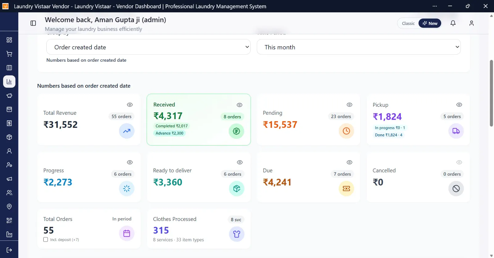The width and height of the screenshot is (494, 258).
Task: Click the page vertical scrollbar
Action: [x=491, y=93]
